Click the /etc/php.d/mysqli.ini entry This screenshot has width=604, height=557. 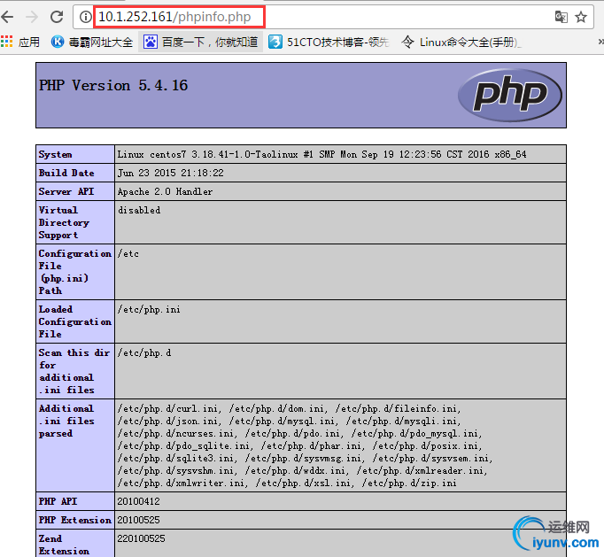[x=401, y=421]
